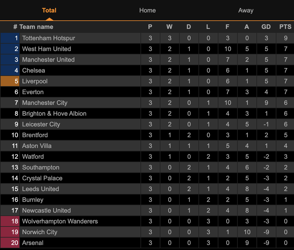Viewport: 294px width, 250px height.
Task: Select Arsenal at the table bottom
Action: (x=33, y=243)
